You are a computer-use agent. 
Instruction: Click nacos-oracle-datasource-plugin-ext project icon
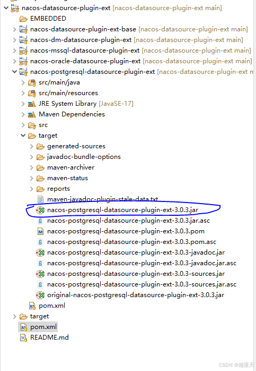[x=23, y=61]
